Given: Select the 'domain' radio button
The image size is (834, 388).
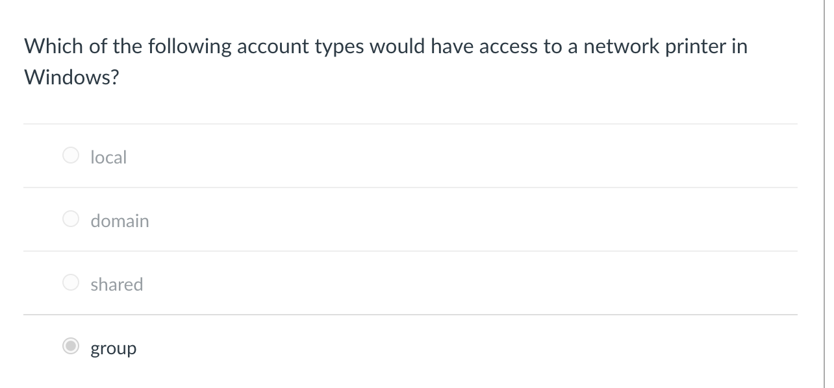Looking at the screenshot, I should pos(70,219).
